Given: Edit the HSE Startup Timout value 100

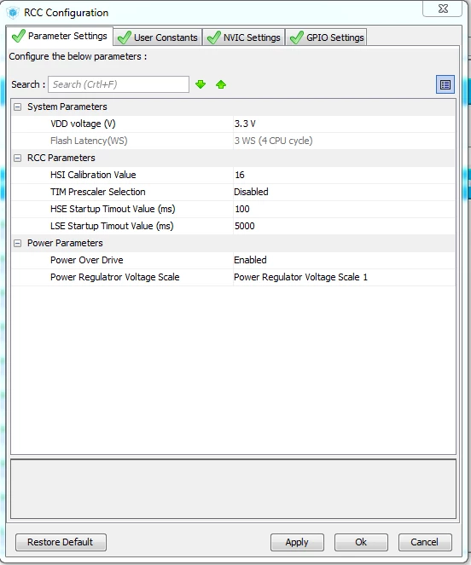Looking at the screenshot, I should (344, 209).
